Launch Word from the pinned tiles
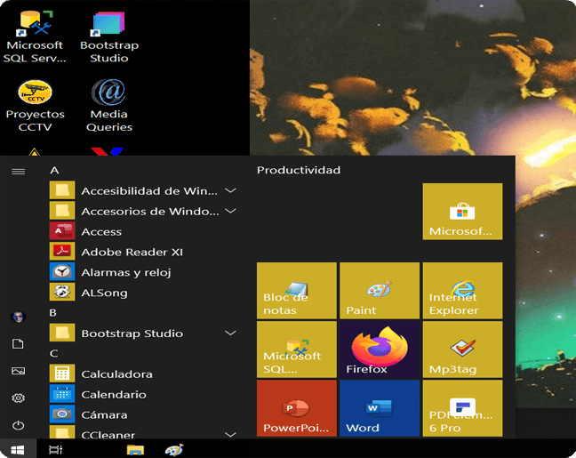 click(379, 408)
